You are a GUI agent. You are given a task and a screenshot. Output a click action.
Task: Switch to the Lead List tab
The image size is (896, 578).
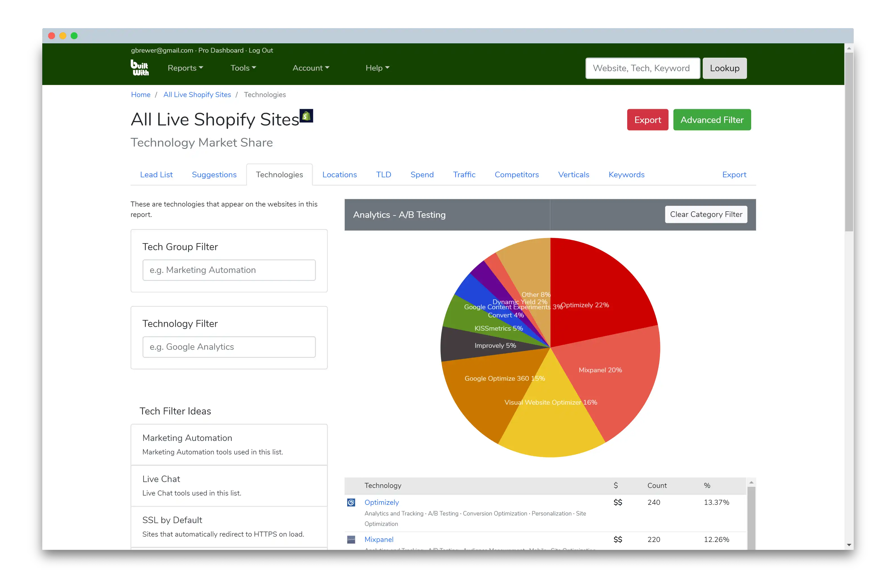pos(156,174)
